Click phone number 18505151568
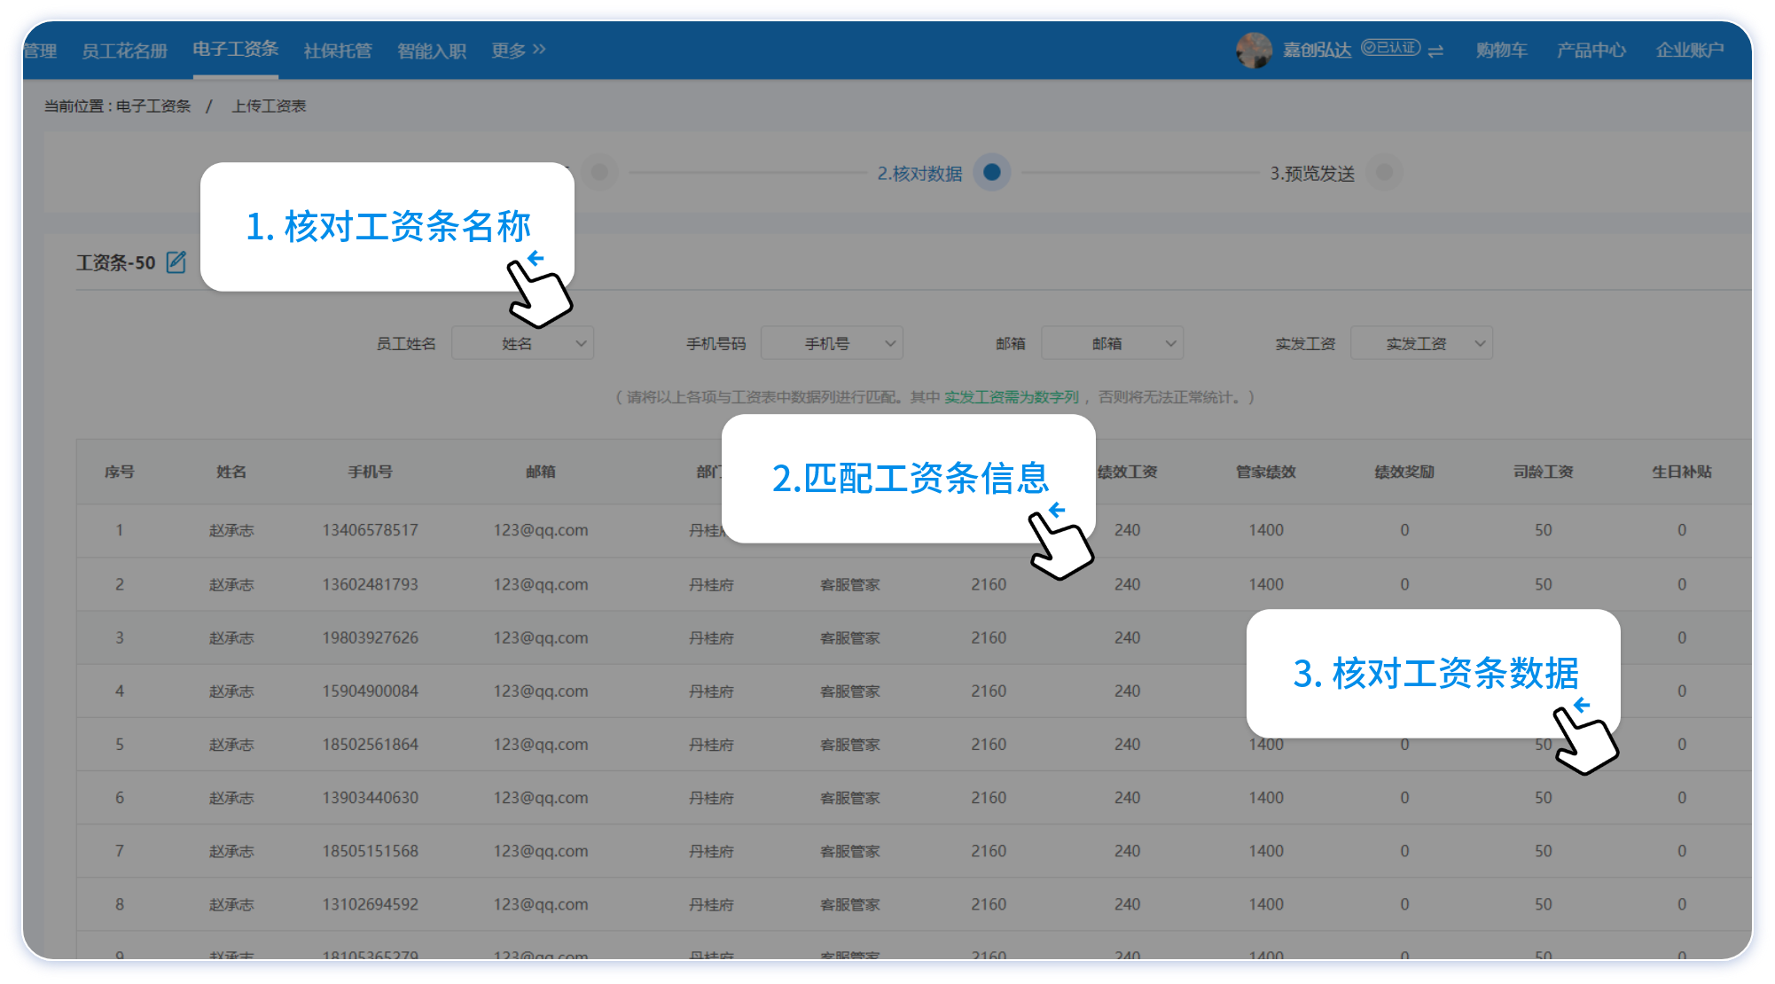 click(x=370, y=851)
